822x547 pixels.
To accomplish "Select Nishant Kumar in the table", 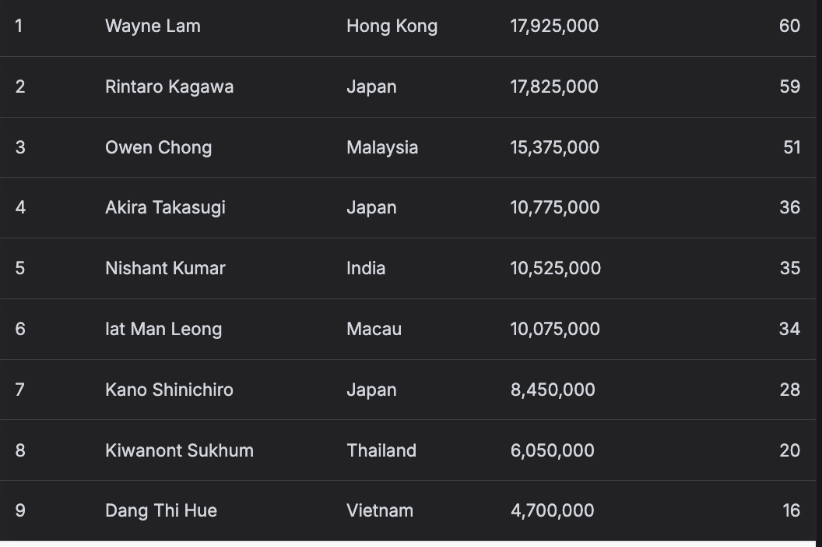I will (x=165, y=268).
